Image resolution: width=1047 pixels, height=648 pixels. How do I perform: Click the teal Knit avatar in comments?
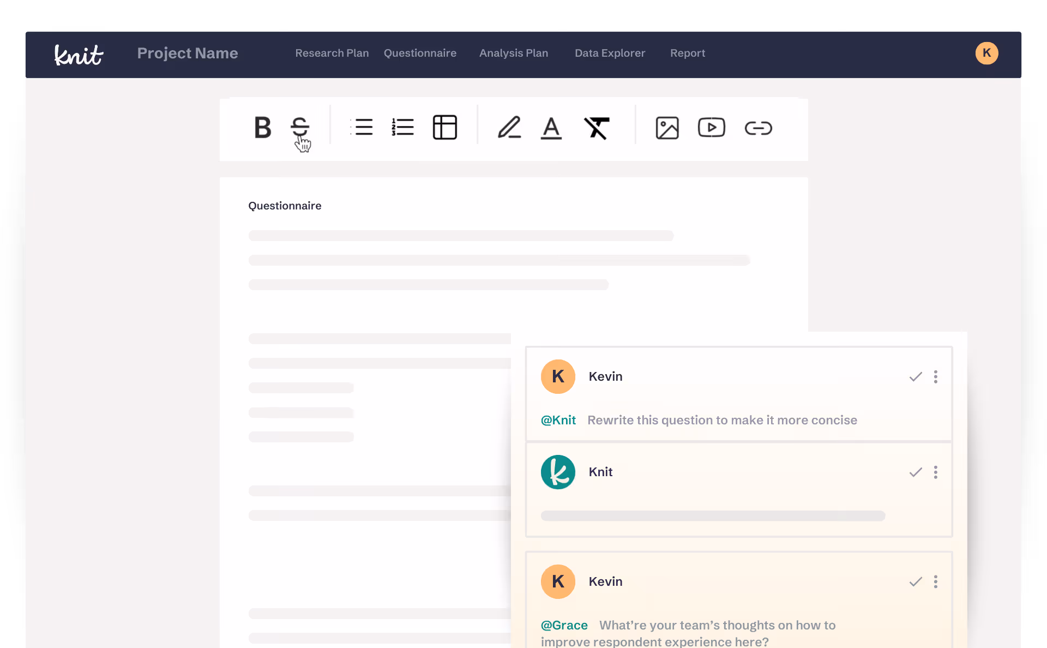558,472
